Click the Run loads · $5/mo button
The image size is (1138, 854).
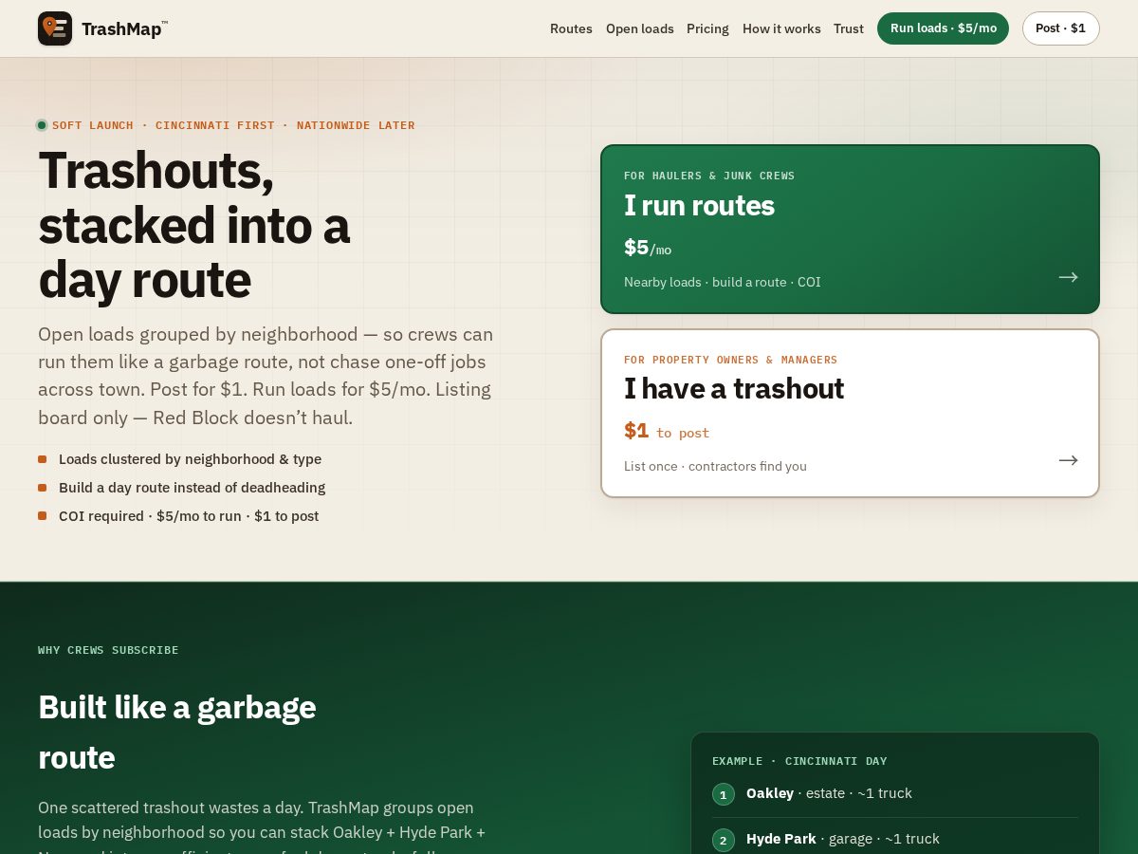[x=943, y=28]
